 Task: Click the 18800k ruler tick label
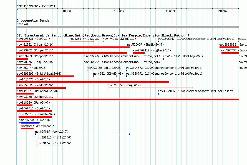click(x=67, y=11)
